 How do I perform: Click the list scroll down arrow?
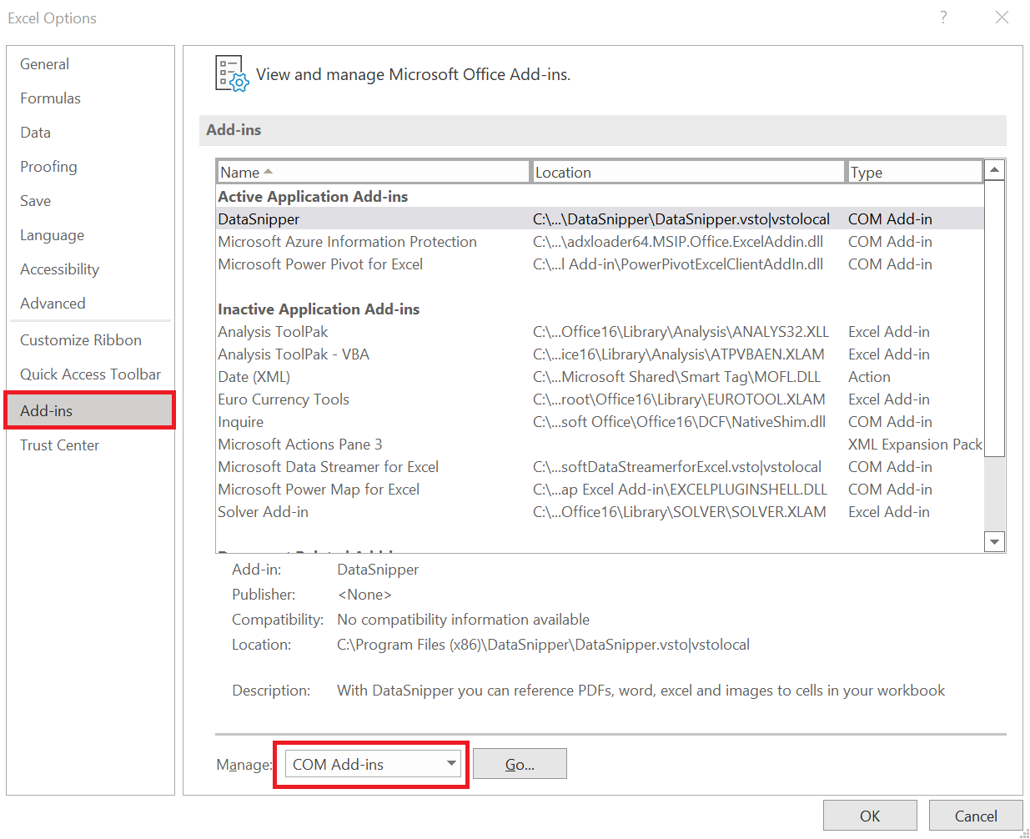pos(994,541)
